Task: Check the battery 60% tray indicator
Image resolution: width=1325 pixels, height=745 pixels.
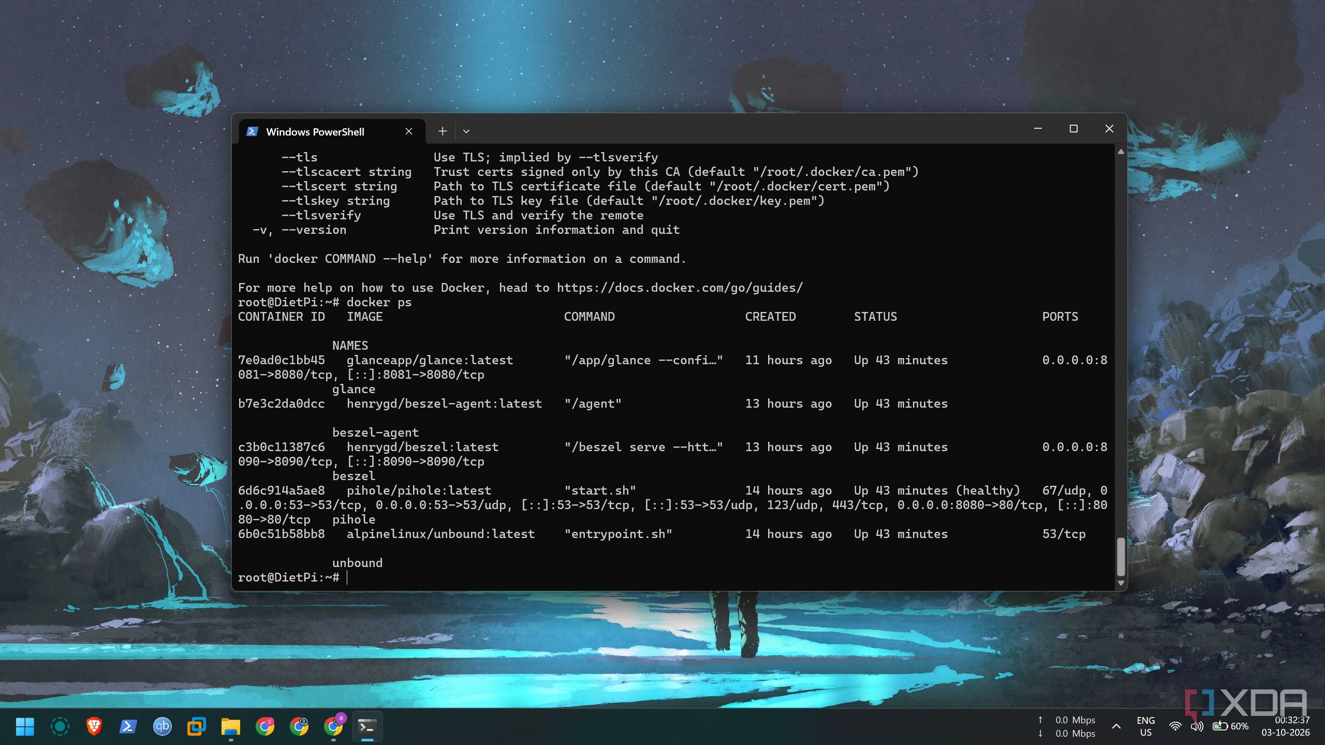Action: click(1231, 726)
